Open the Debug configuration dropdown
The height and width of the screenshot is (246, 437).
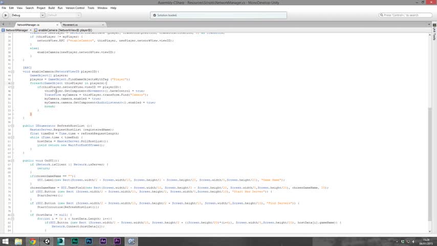27,15
